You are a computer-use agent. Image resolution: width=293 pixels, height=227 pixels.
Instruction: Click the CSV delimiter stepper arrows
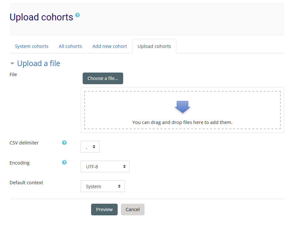click(94, 147)
